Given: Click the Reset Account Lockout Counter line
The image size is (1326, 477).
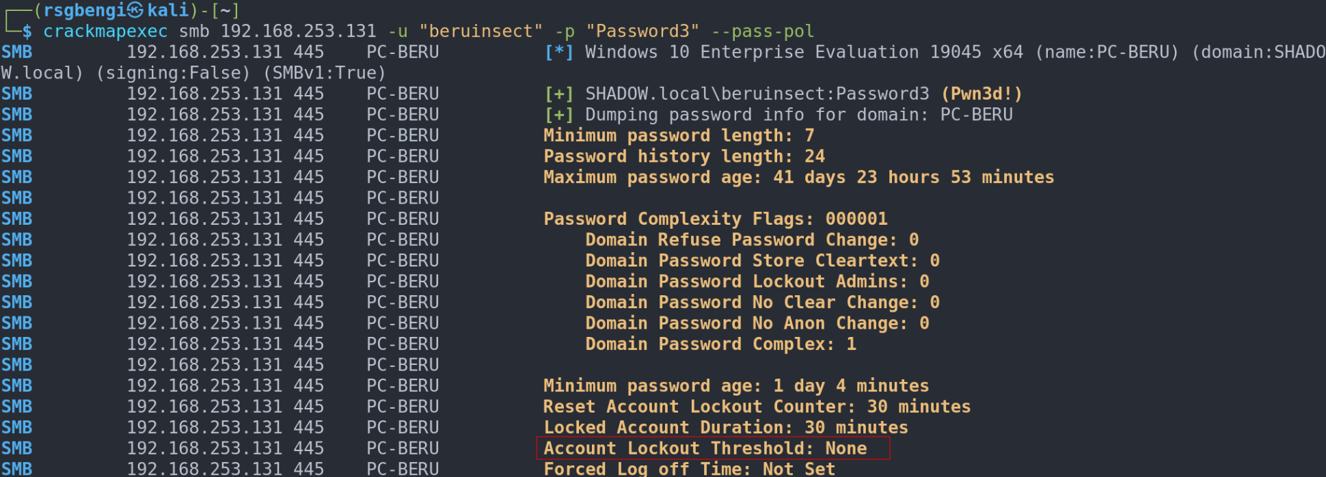Looking at the screenshot, I should click(x=757, y=407).
